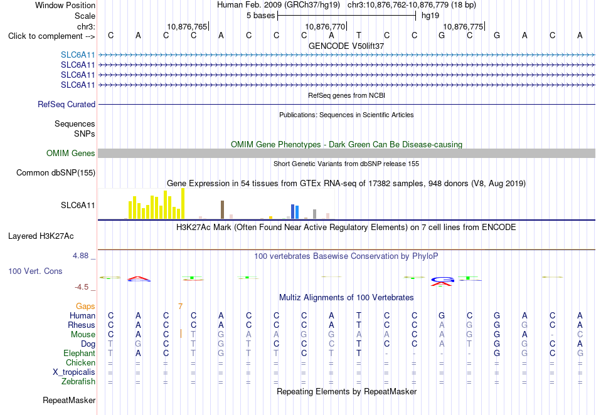Click the Scale label
Screen dimensions: 596x415
click(x=85, y=16)
